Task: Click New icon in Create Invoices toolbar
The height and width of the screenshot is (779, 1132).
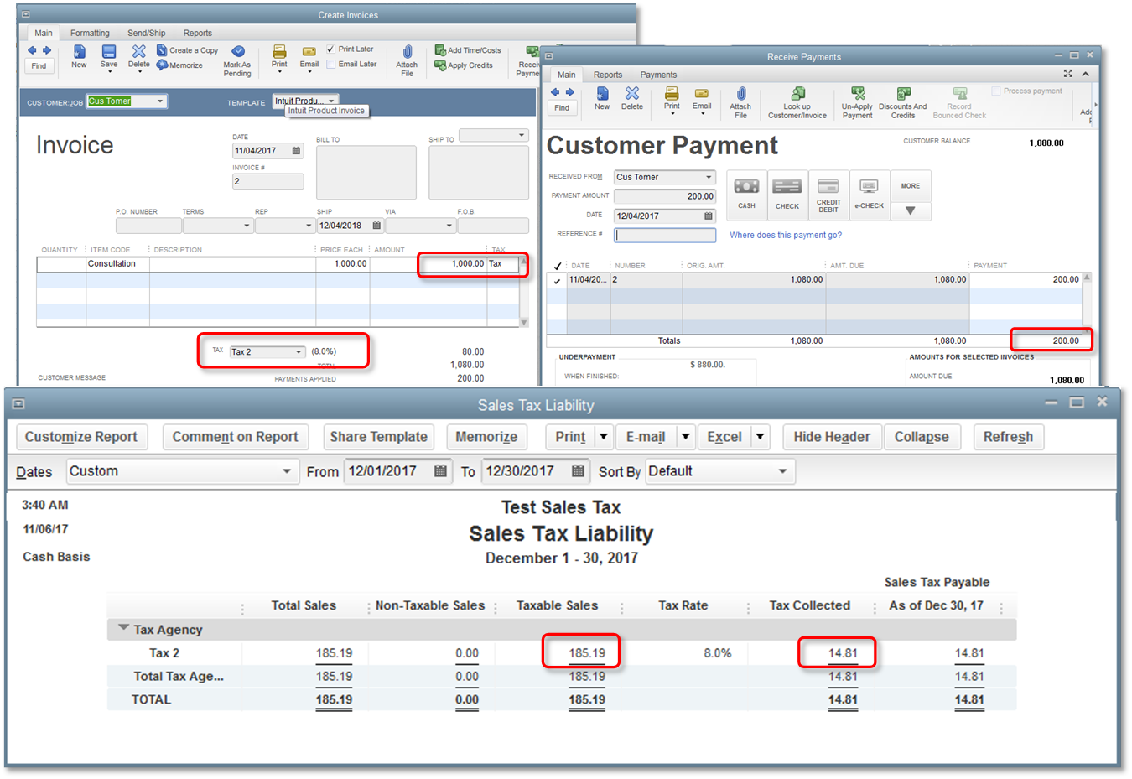Action: click(79, 52)
